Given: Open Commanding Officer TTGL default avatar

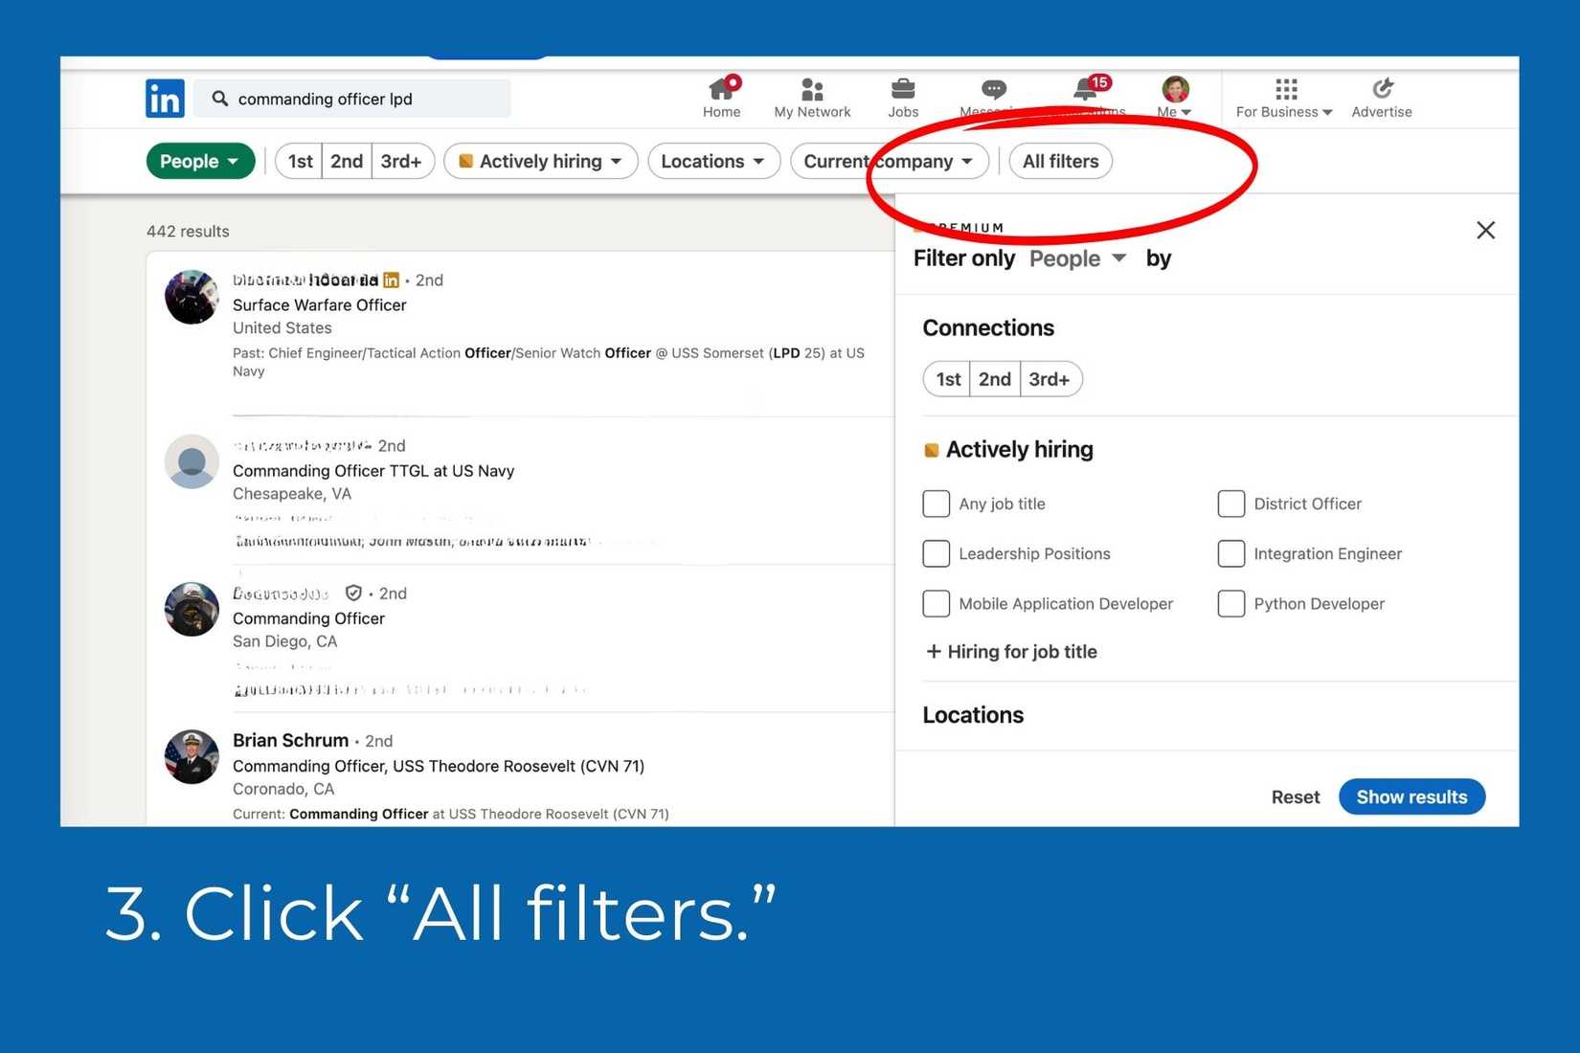Looking at the screenshot, I should pos(192,461).
